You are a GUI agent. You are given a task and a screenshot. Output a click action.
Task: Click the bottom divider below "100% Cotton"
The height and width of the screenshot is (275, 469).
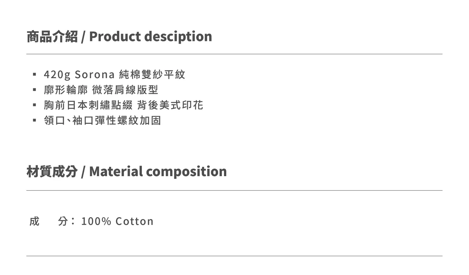[234, 256]
